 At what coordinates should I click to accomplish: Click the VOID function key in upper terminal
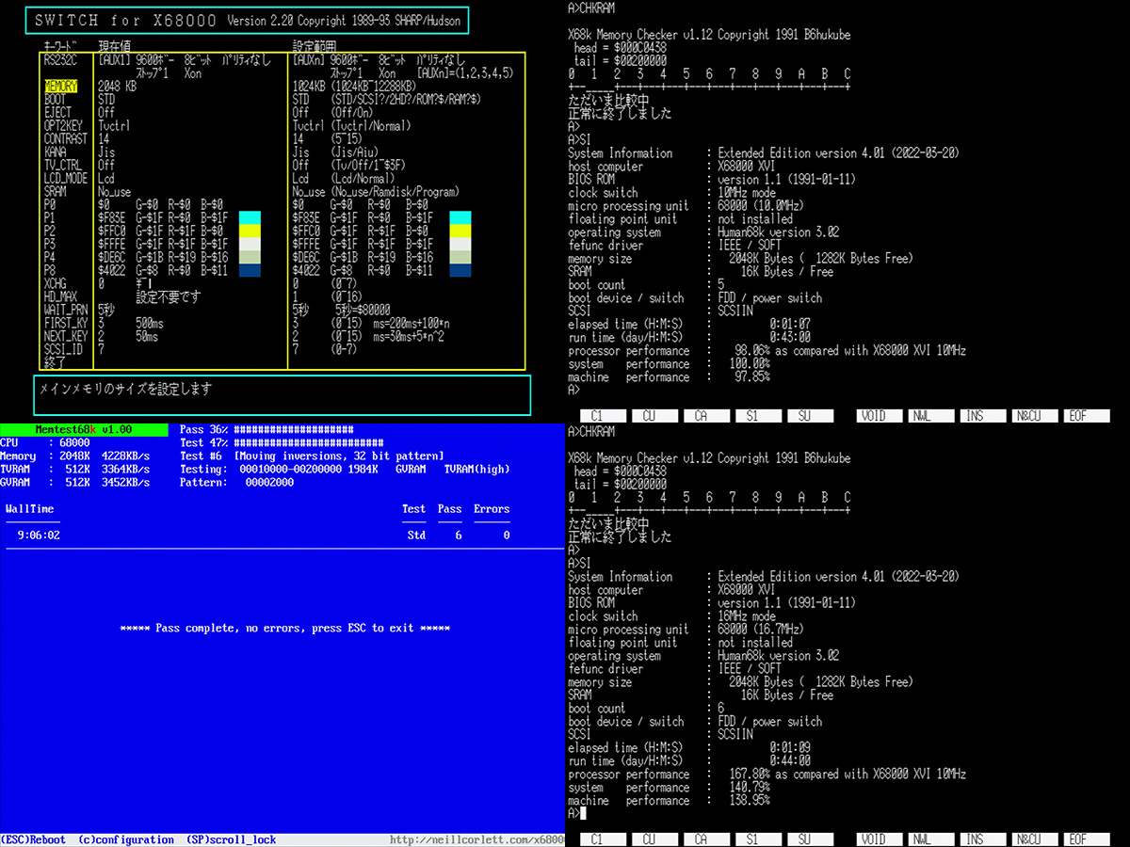(873, 416)
